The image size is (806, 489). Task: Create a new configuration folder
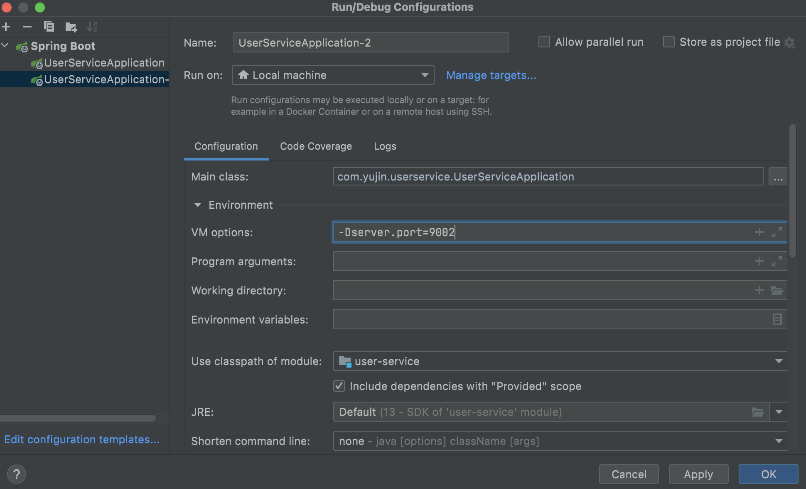[71, 26]
